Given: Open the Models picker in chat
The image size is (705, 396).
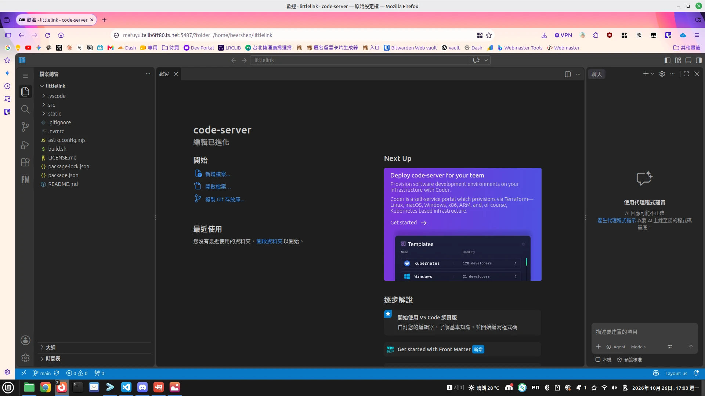Looking at the screenshot, I should coord(638,347).
